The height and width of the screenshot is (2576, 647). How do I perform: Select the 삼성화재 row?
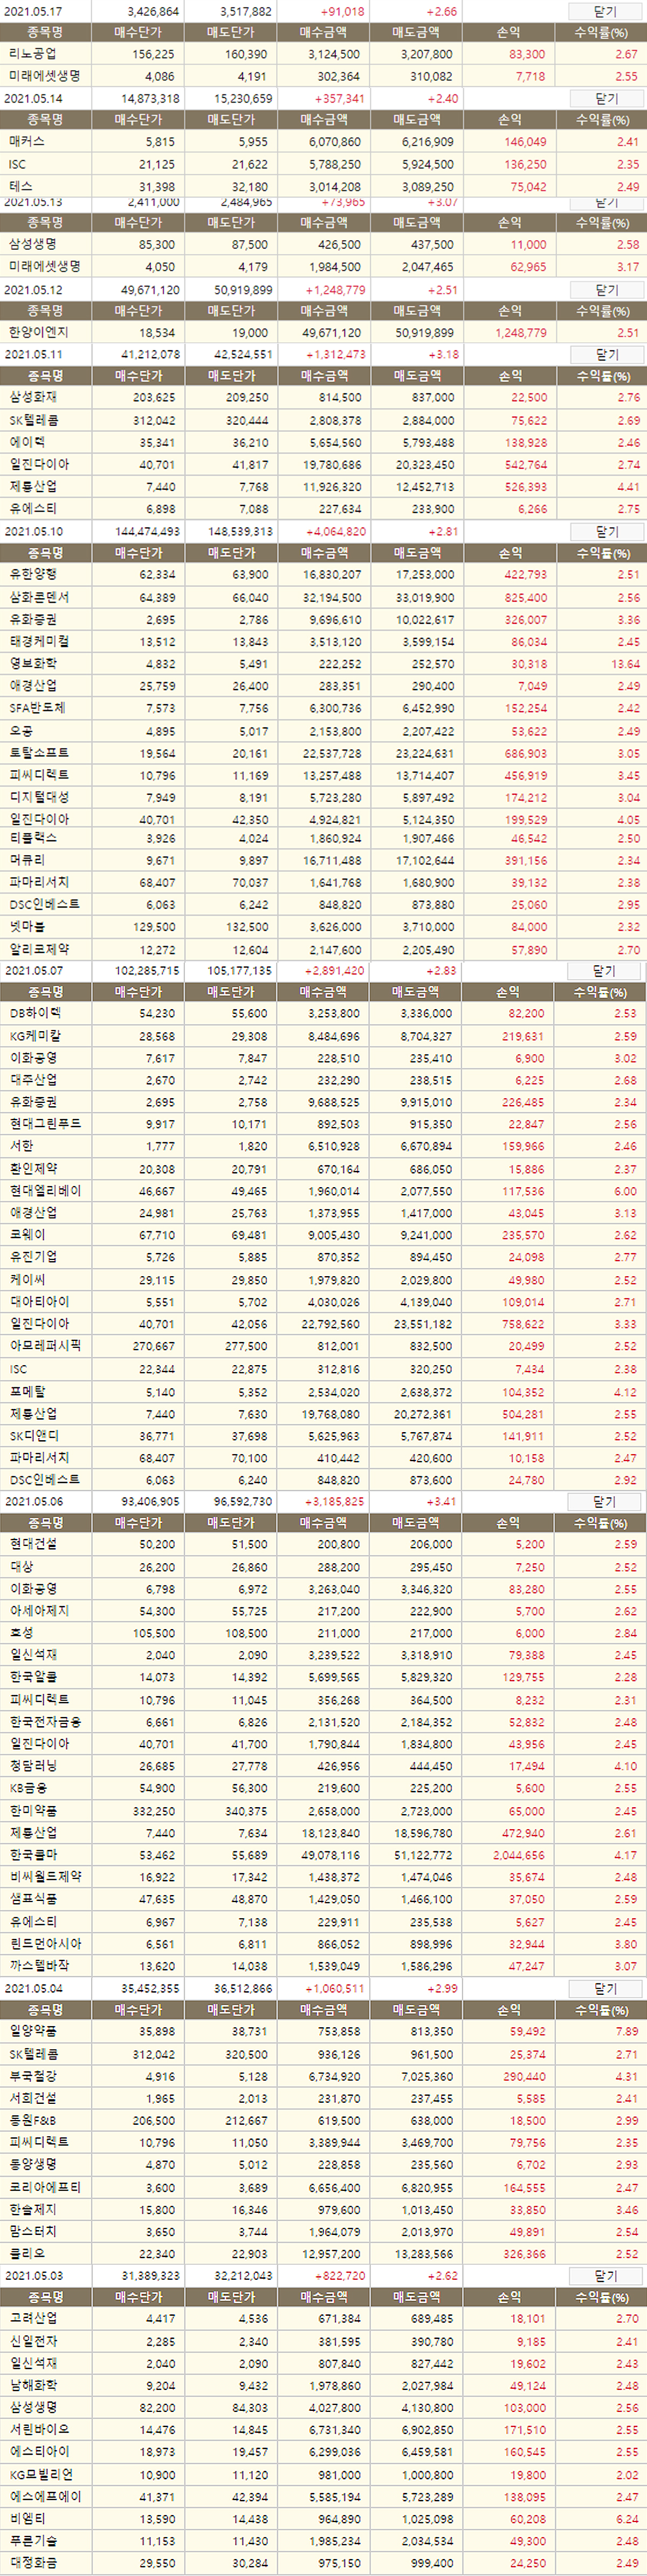click(32, 397)
